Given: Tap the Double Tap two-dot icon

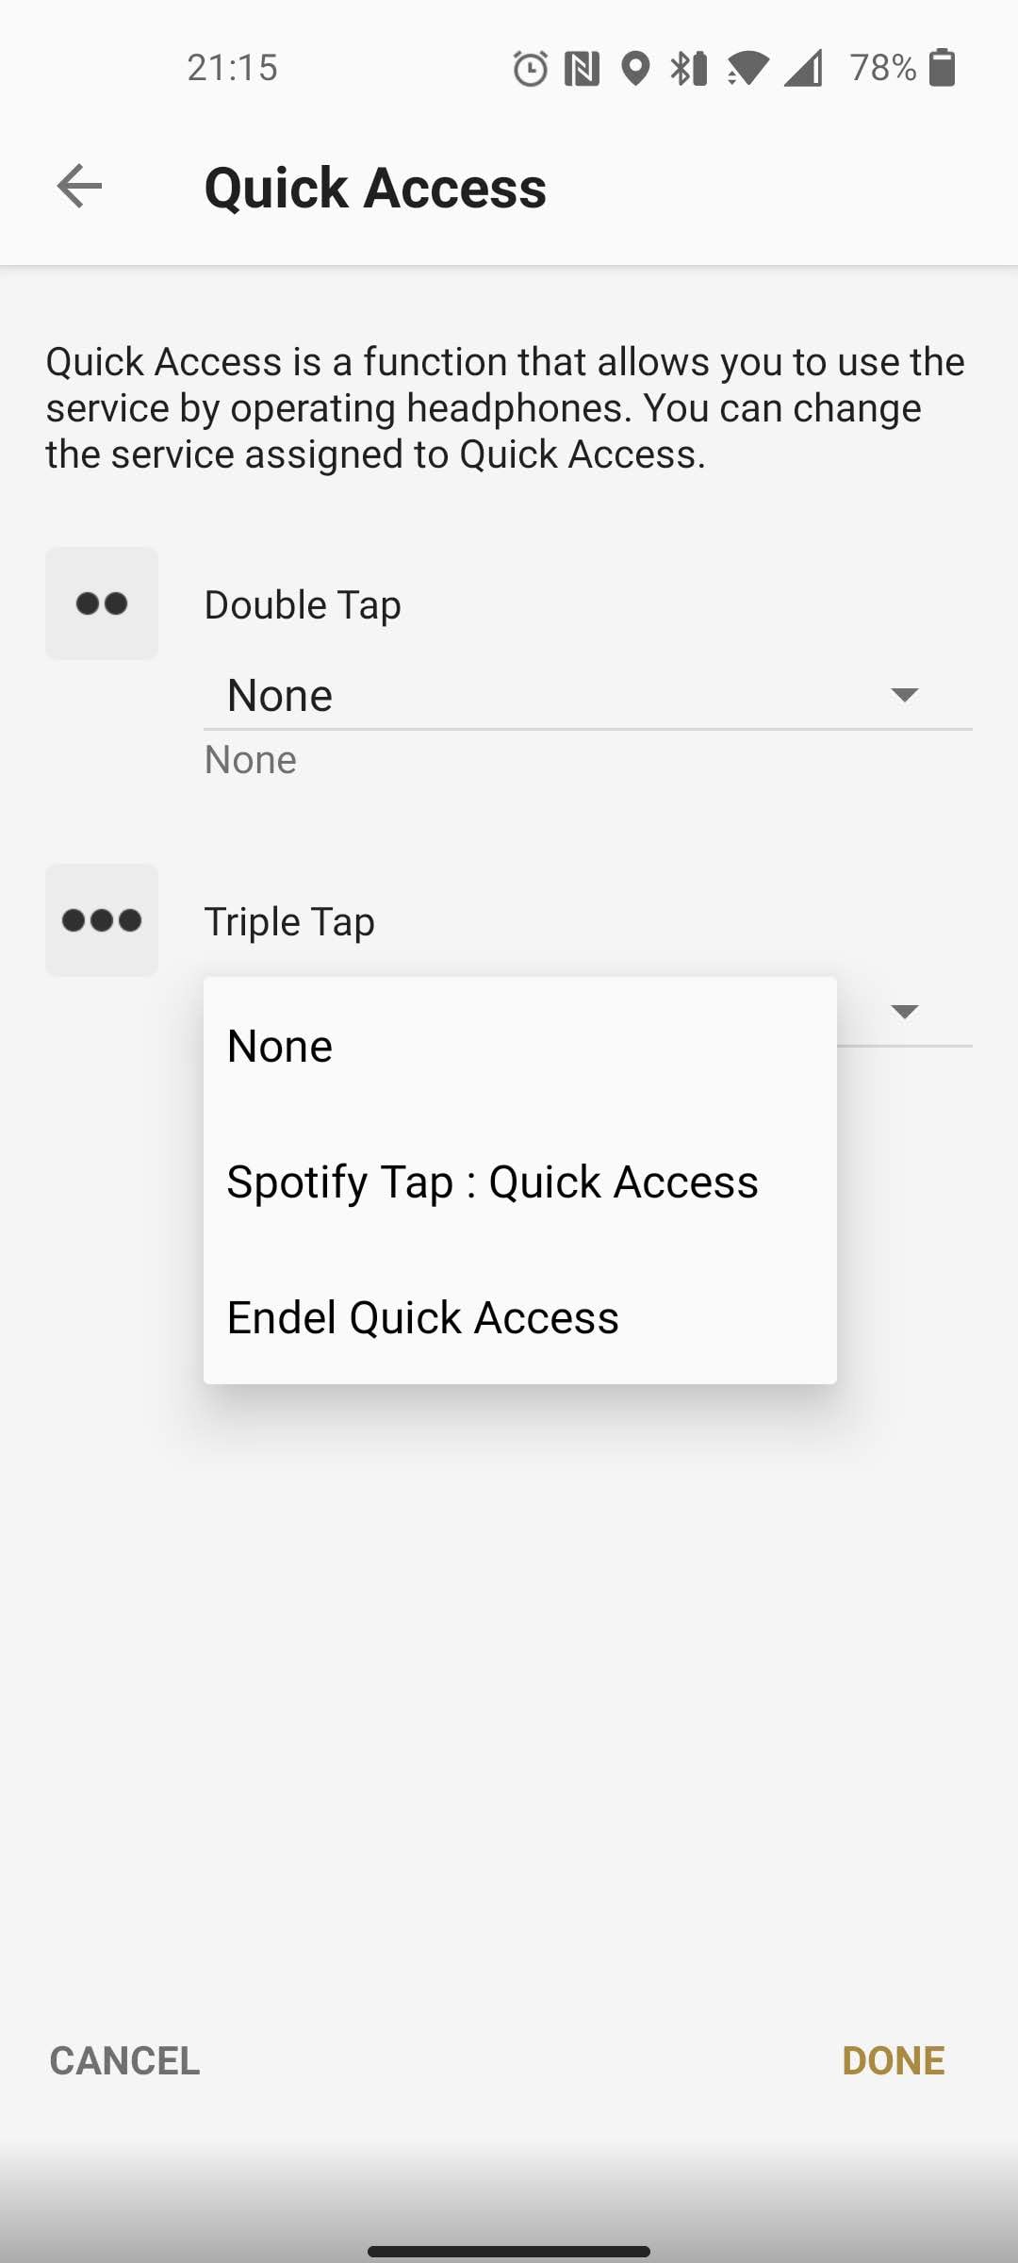Looking at the screenshot, I should [102, 603].
